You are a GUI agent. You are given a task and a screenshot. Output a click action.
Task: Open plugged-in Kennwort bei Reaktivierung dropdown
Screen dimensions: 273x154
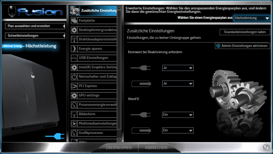178,68
